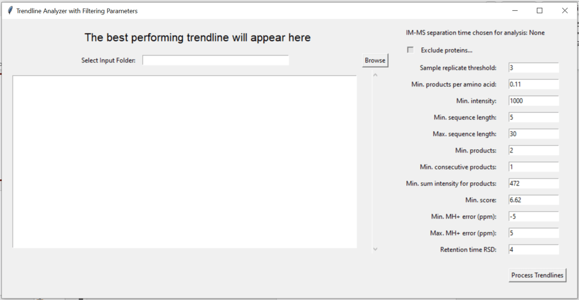Select the Min. consecutive products field
579x300 pixels.
(533, 167)
